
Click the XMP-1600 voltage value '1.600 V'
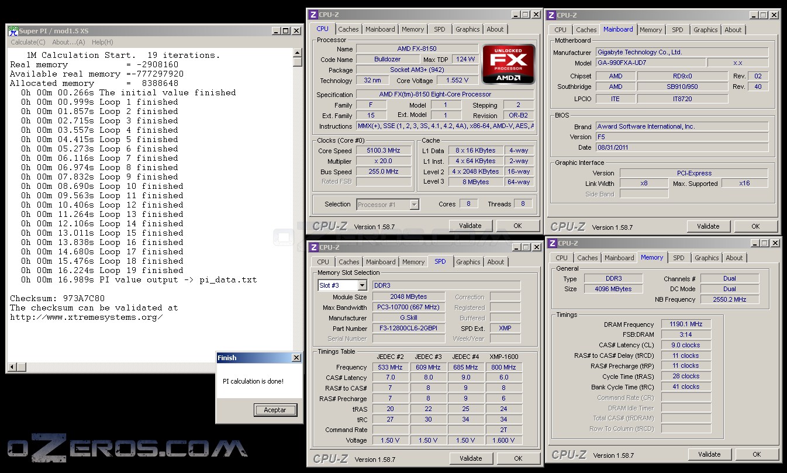(x=504, y=440)
